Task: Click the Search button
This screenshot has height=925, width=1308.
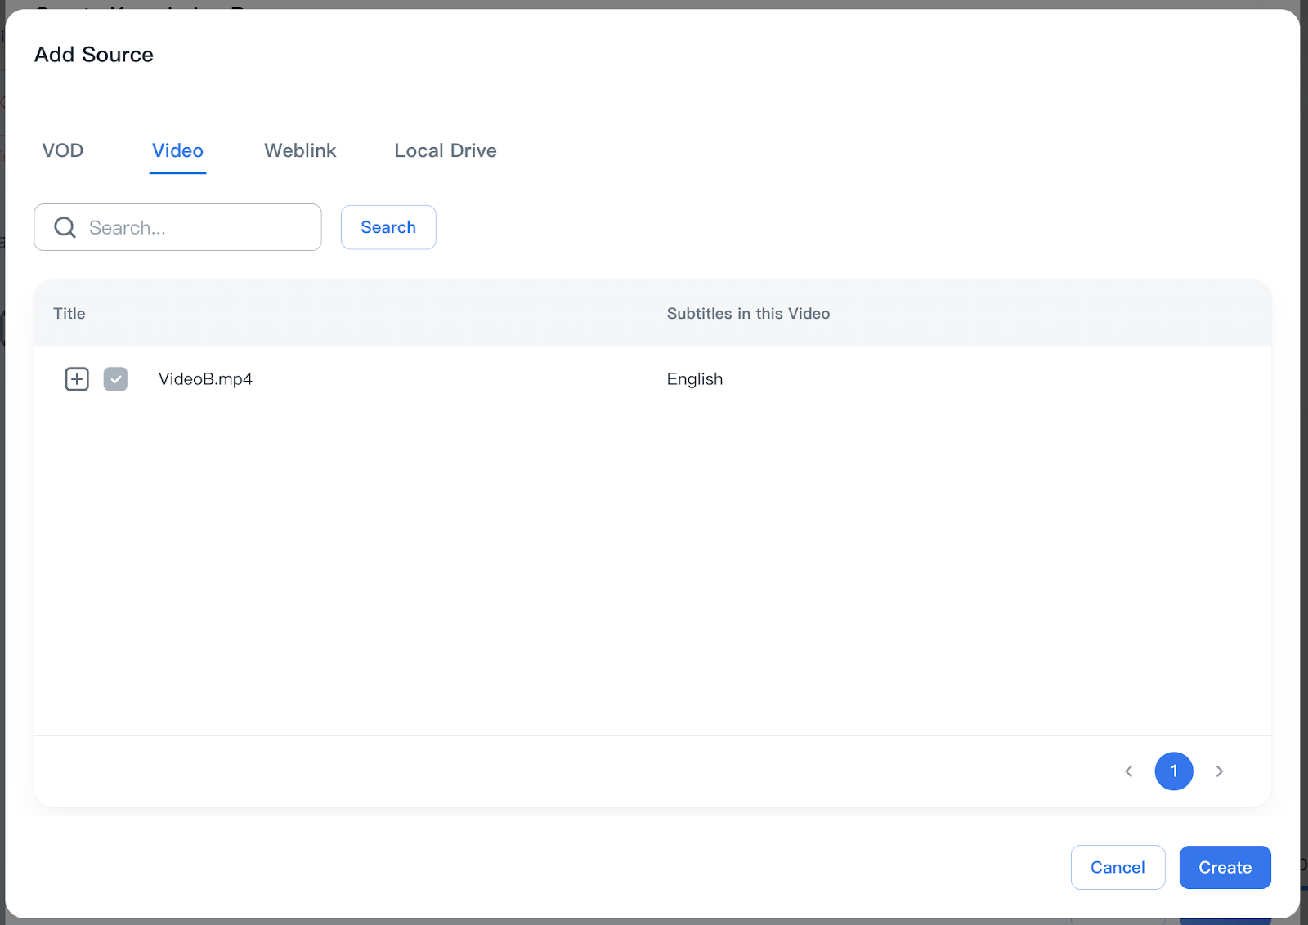Action: pyautogui.click(x=388, y=227)
